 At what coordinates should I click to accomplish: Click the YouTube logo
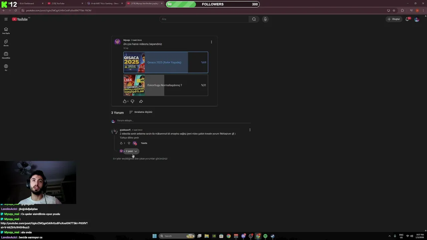click(x=20, y=19)
